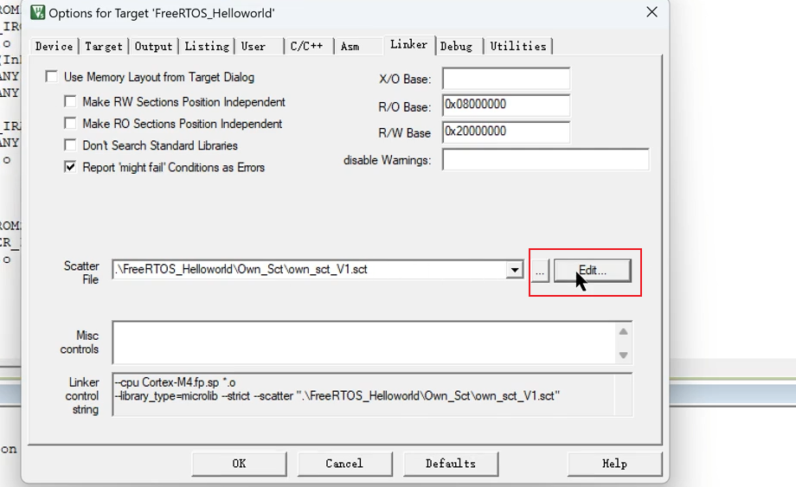Screen dimensions: 796x487
Task: Switch to the C/C++ tab
Action: 308,46
